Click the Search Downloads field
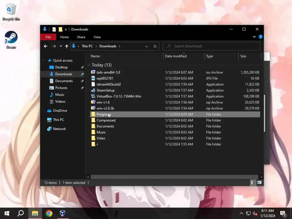 tap(211, 46)
